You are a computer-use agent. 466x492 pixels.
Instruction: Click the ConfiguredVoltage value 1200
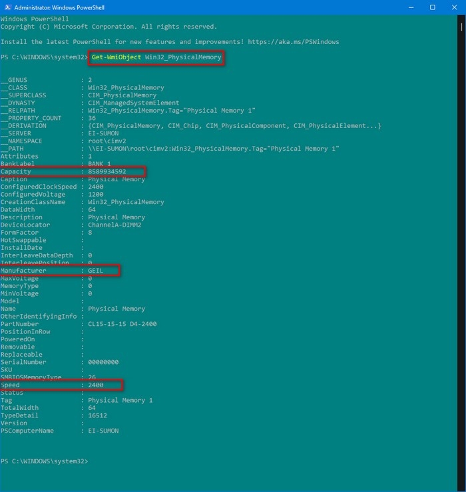pyautogui.click(x=96, y=194)
